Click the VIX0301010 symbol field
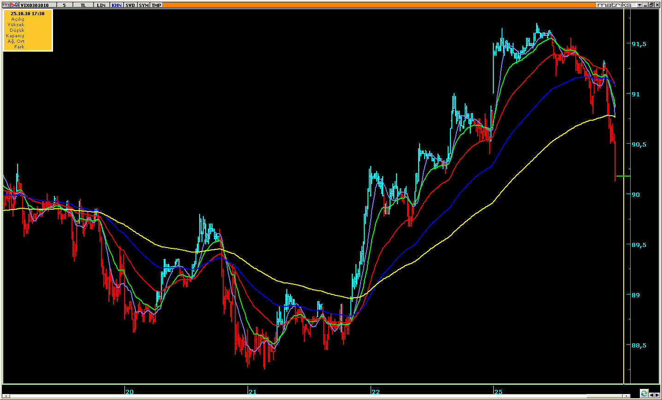The height and width of the screenshot is (400, 662). (x=38, y=5)
